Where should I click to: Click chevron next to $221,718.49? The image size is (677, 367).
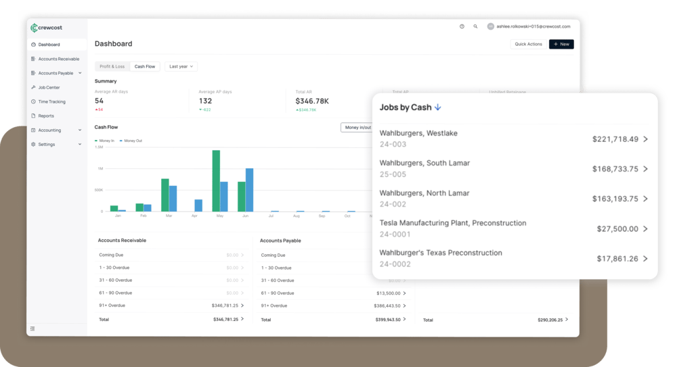645,139
